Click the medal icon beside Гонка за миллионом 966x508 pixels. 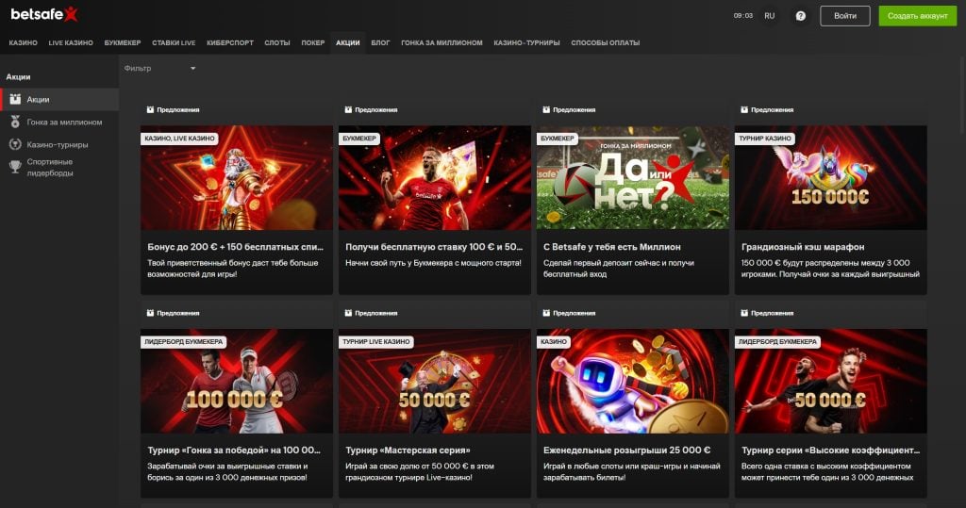pos(15,122)
